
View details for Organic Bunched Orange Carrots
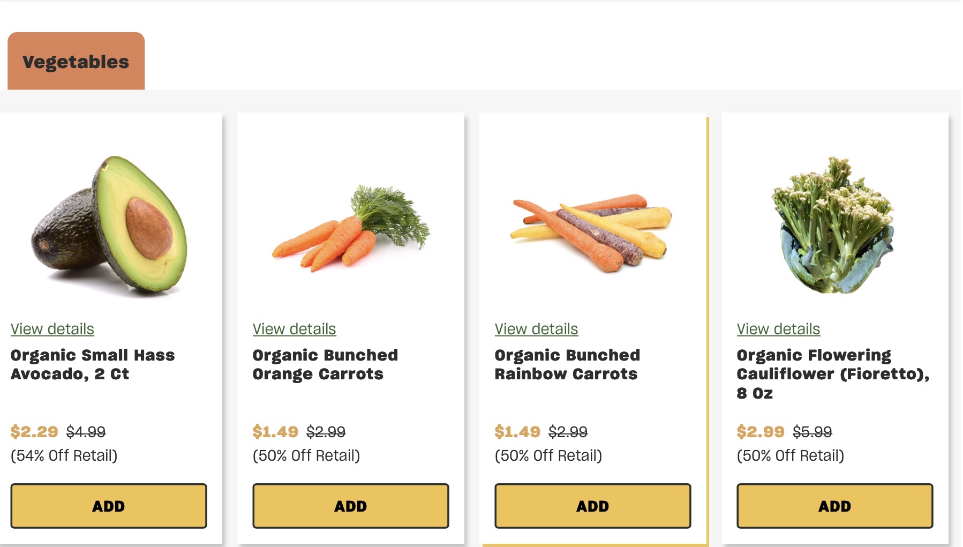[x=294, y=329]
